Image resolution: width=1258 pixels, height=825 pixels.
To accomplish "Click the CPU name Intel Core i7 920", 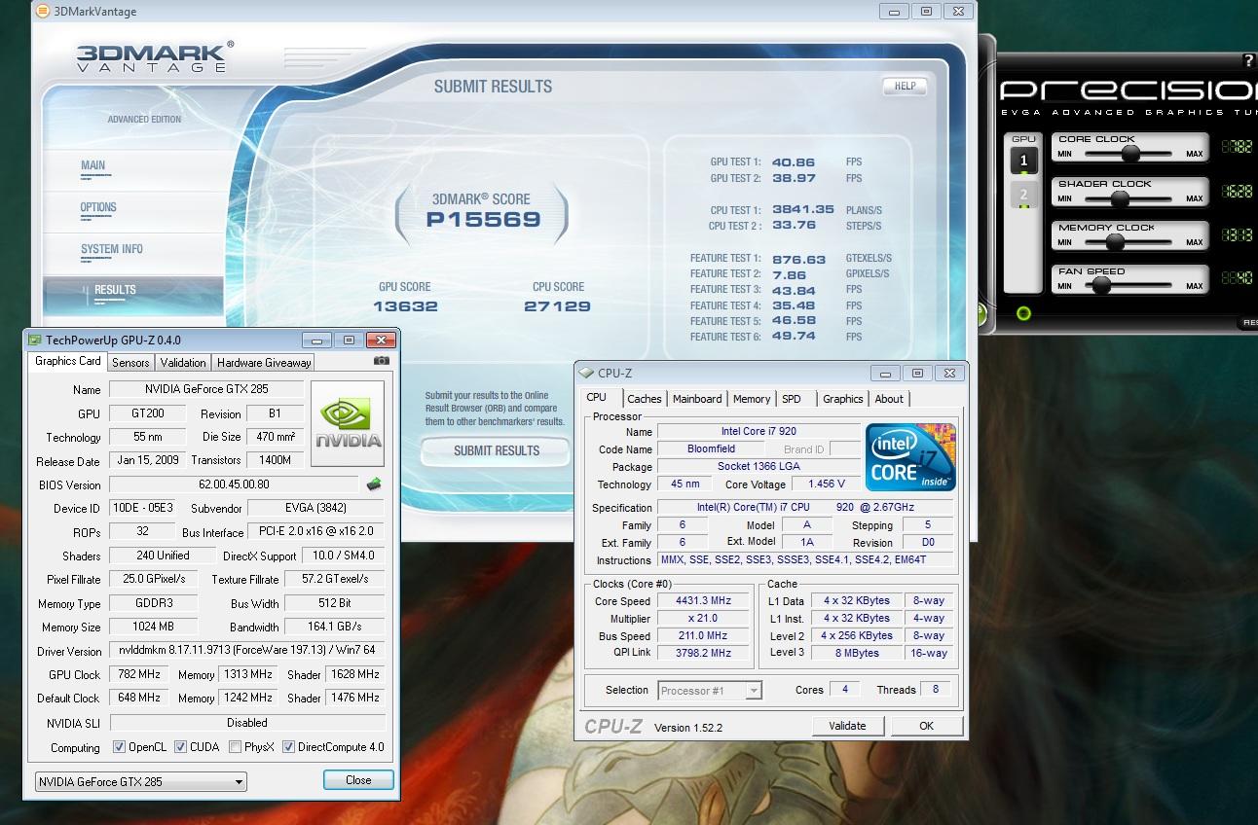I will [x=758, y=431].
